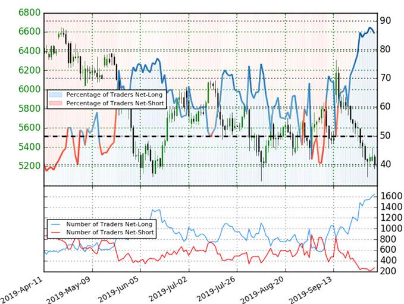This screenshot has height=304, width=404.
Task: Click the 80 percent axis label
Action: tap(385, 49)
